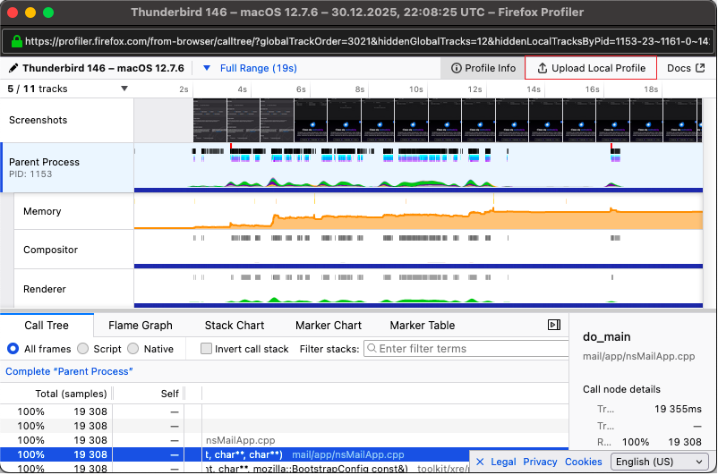Click the red marker at 4s in Parent Process
Viewport: 718px width, 475px height.
pos(231,146)
